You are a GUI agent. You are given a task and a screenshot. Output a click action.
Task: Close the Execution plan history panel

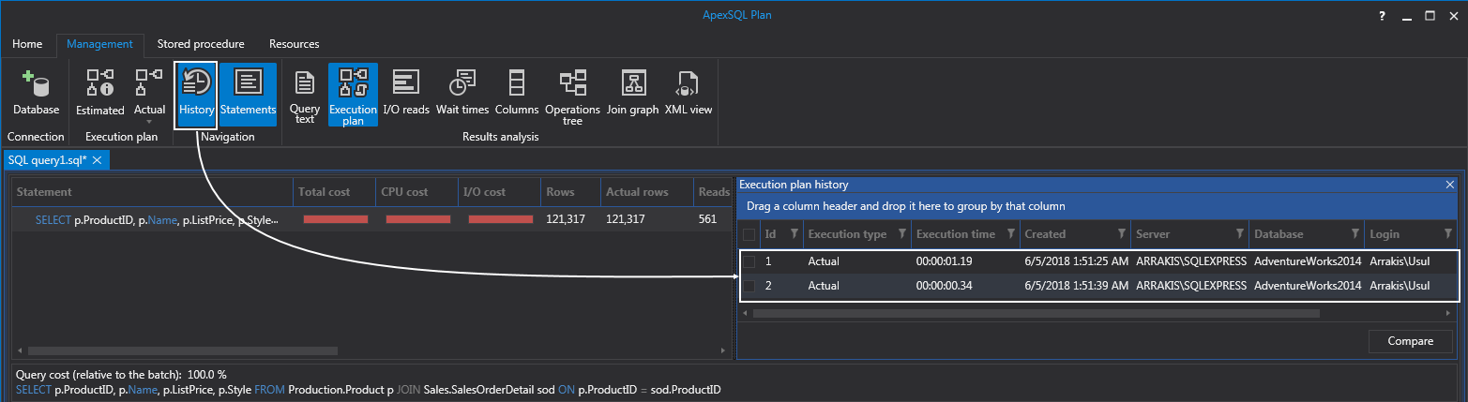(1449, 186)
